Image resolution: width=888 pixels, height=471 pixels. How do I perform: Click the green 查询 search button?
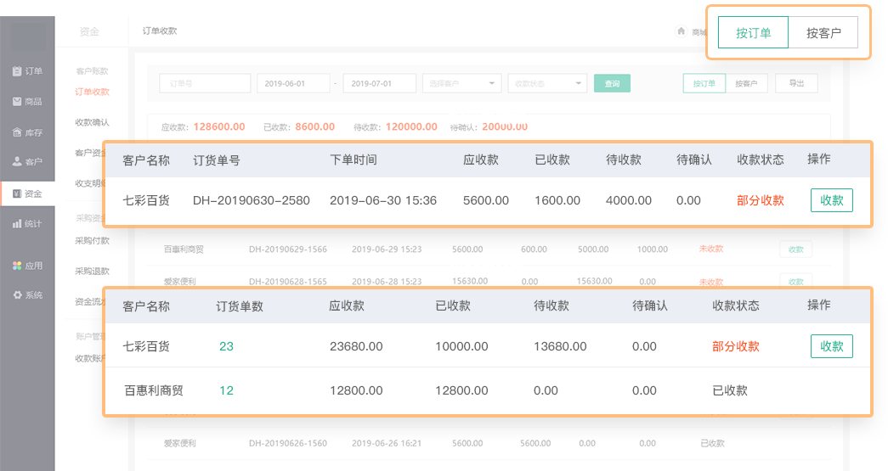[612, 83]
